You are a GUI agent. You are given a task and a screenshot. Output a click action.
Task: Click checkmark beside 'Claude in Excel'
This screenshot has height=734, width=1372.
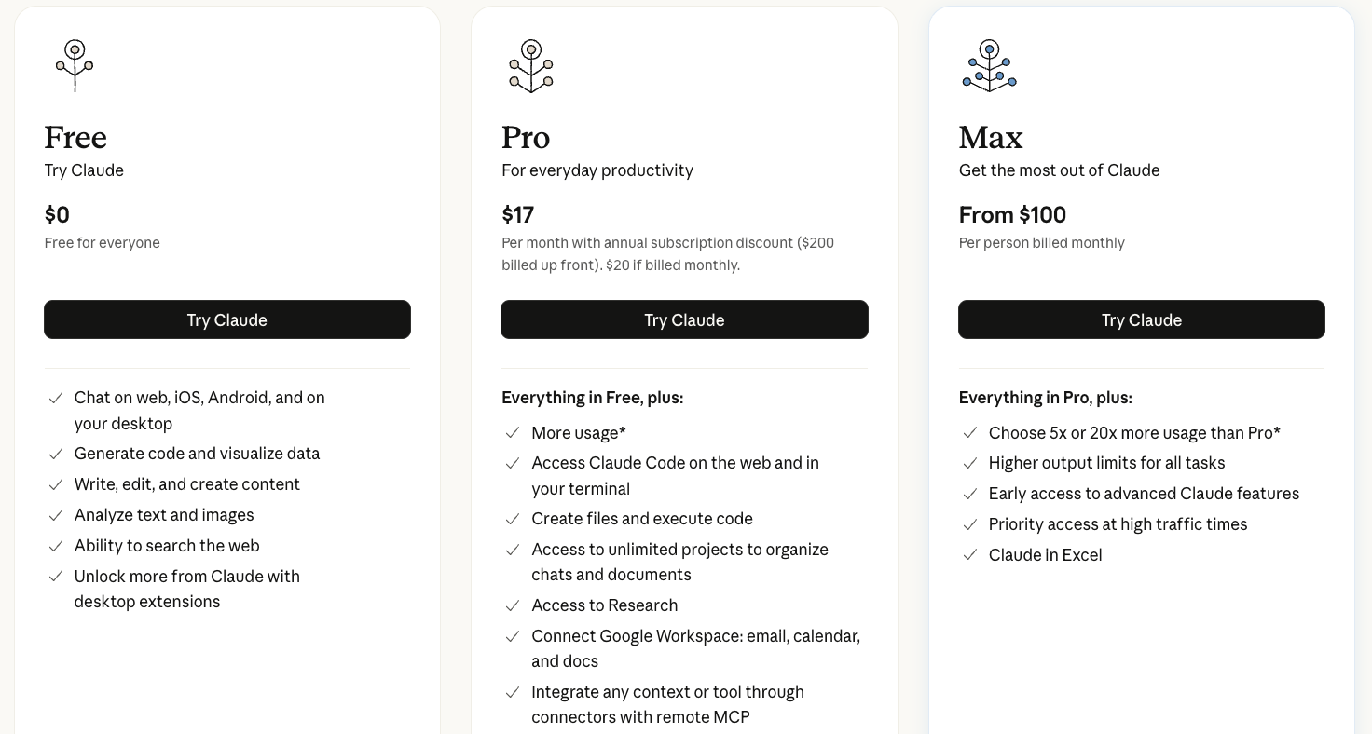970,555
